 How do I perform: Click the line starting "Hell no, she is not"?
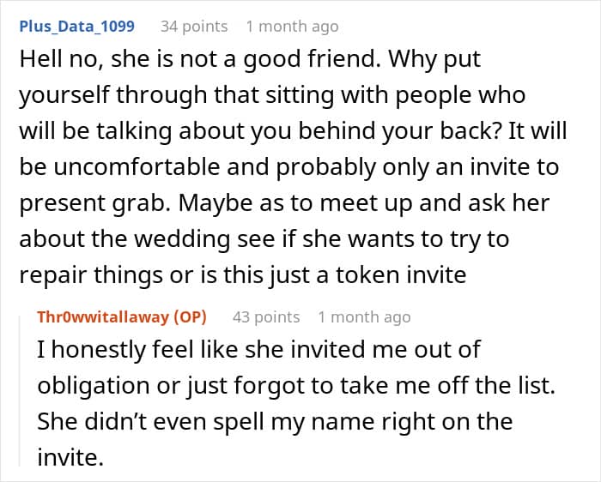click(x=250, y=59)
